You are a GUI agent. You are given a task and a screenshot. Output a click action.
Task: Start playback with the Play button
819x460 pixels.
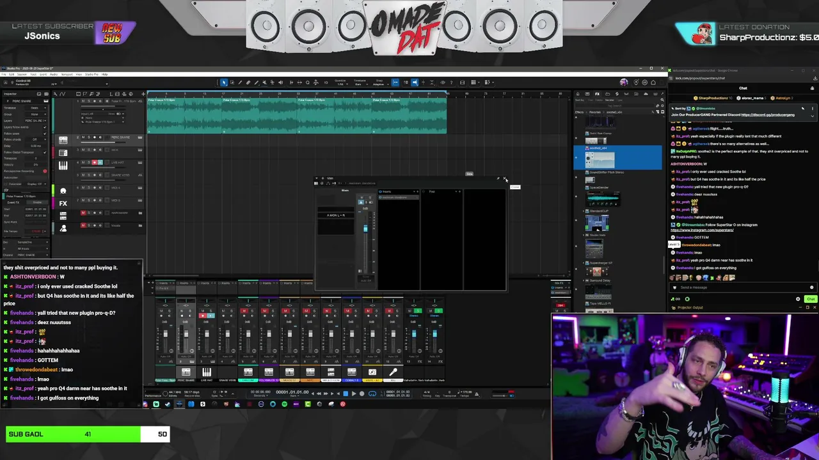[x=354, y=394]
